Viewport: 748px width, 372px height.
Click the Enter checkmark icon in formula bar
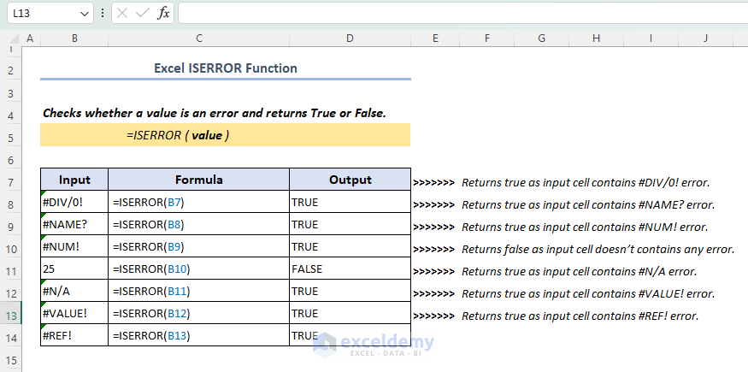click(143, 14)
